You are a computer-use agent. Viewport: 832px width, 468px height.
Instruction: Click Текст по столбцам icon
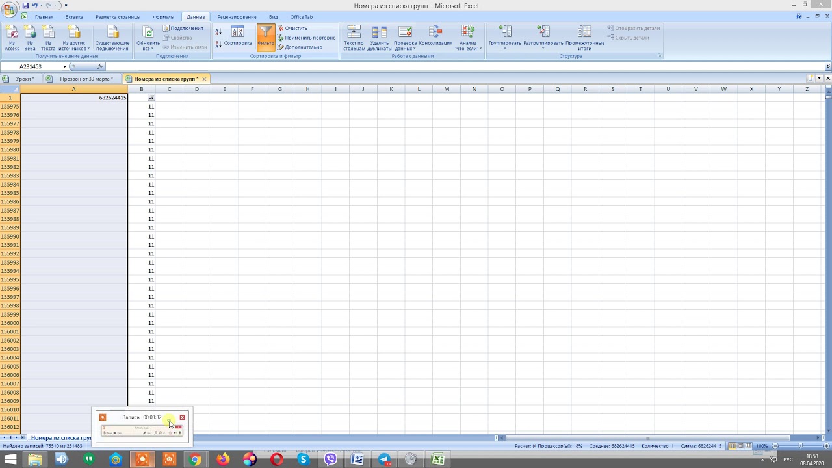(x=354, y=38)
